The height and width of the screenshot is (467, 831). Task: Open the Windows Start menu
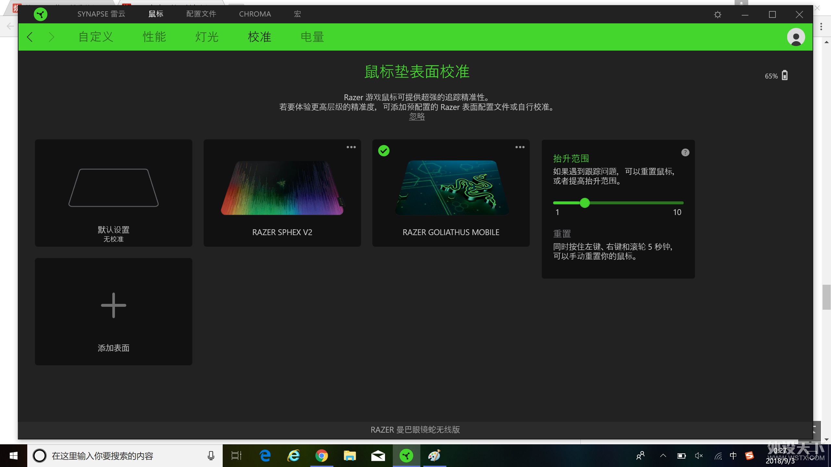pos(14,456)
